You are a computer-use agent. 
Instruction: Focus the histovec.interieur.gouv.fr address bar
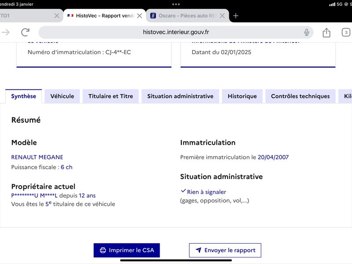pos(176,32)
